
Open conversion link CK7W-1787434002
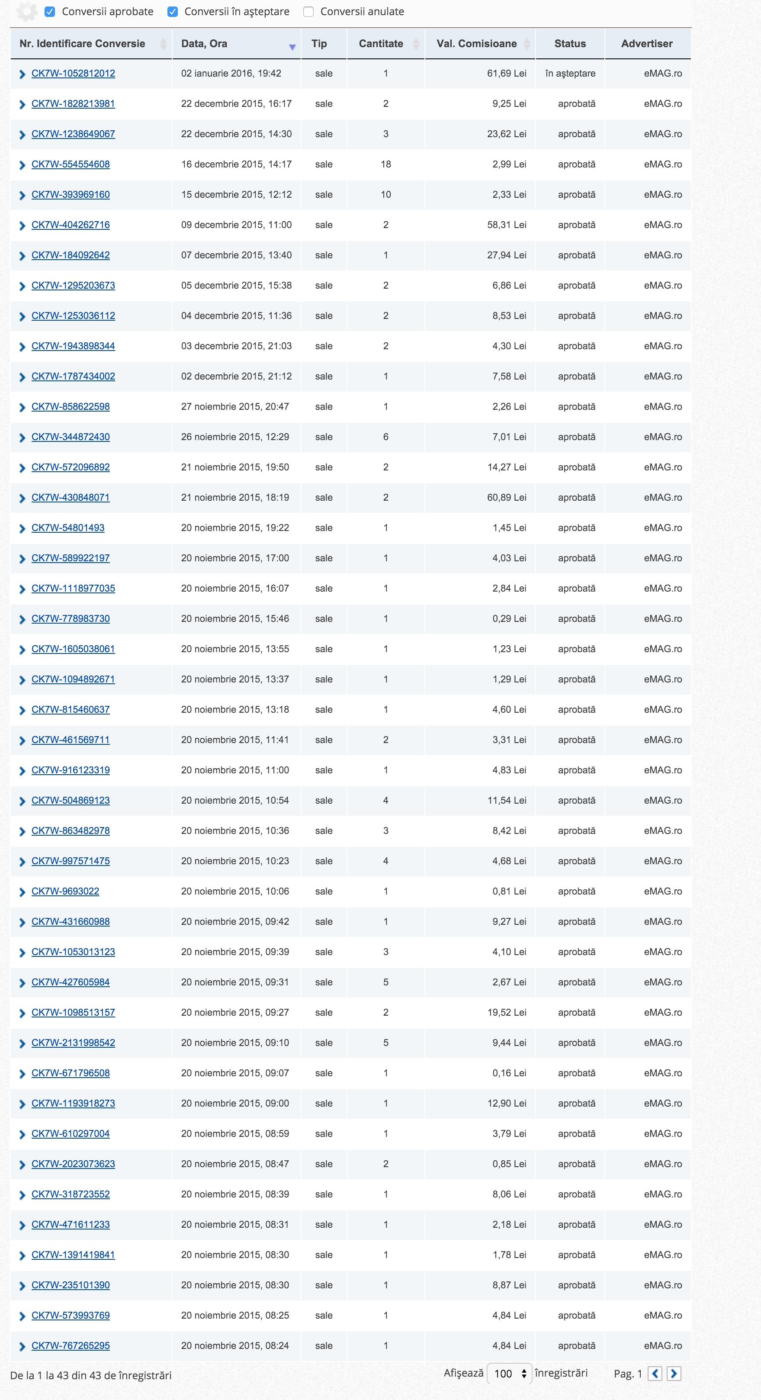click(x=73, y=376)
